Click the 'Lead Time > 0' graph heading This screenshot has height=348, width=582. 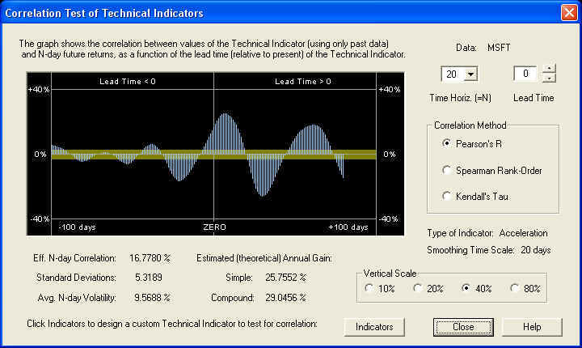point(303,82)
